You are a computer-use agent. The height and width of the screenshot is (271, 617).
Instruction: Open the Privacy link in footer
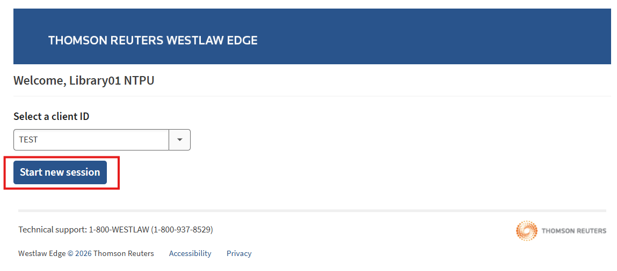239,253
